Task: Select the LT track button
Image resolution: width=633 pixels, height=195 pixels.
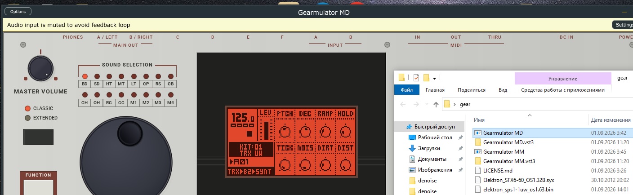Action: (134, 84)
